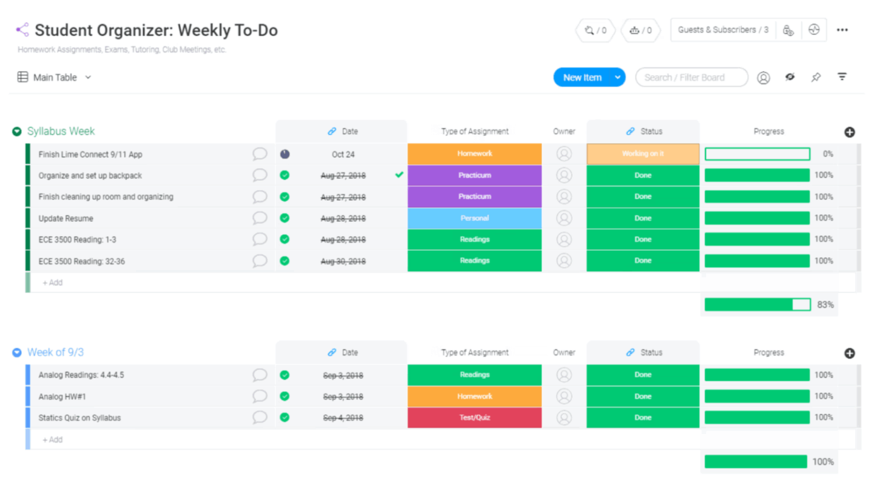The width and height of the screenshot is (885, 482).
Task: Click the Guests & Subscribers tab
Action: click(x=723, y=30)
